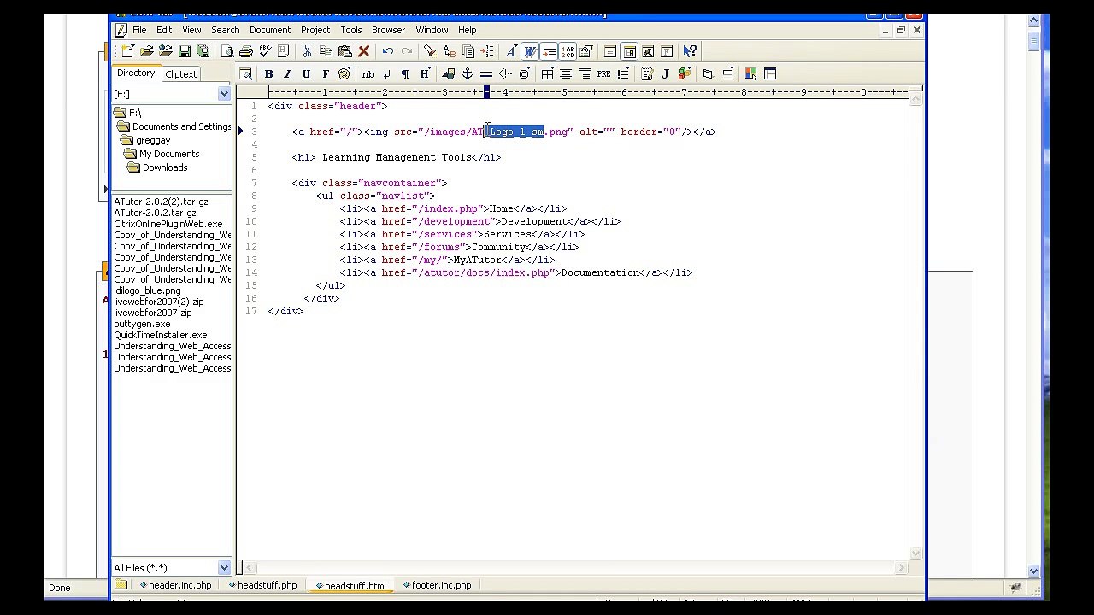Click the Save All icon

(203, 51)
